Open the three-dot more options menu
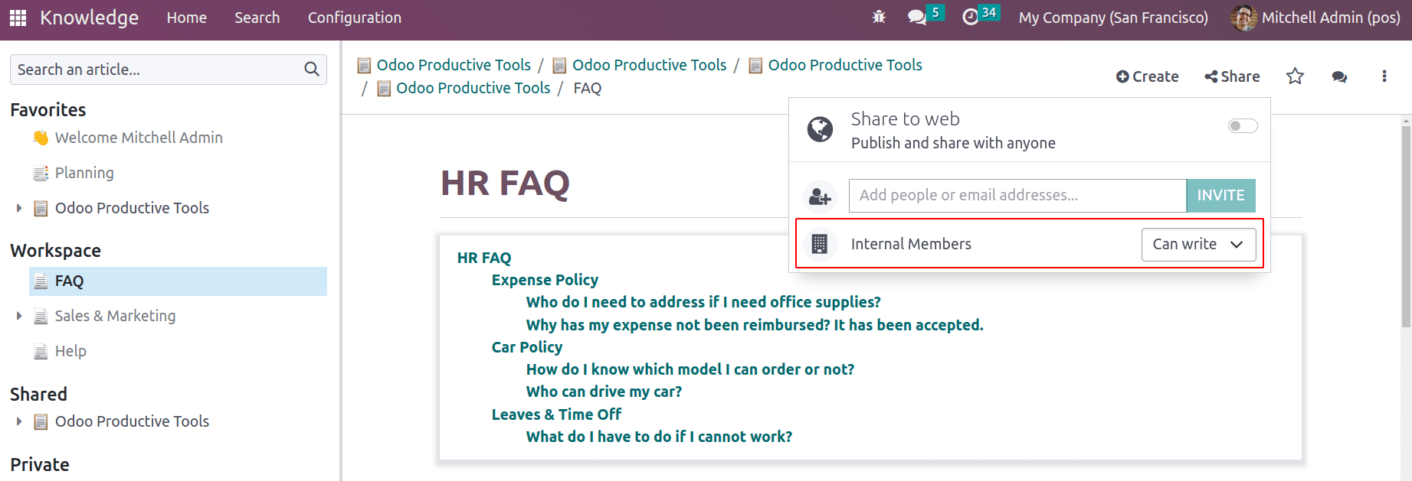Viewport: 1412px width, 481px height. [x=1384, y=76]
